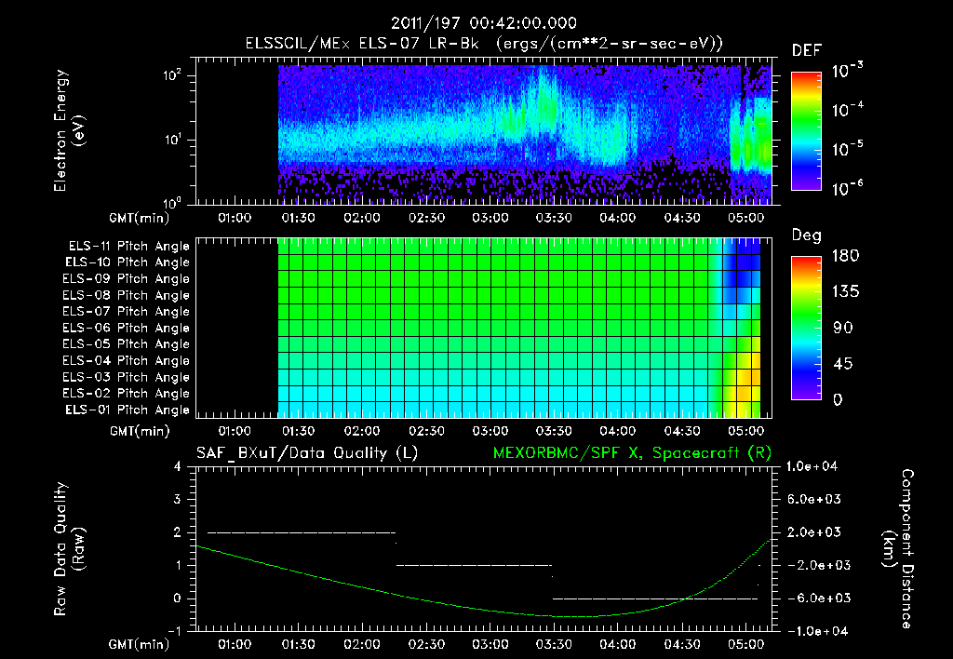Screen dimensions: 953x659
Task: Click the Electron Energy (eV) axis label
Action: click(69, 130)
